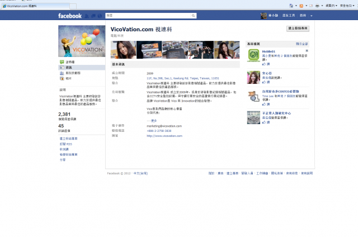The image size is (358, 237).
Task: Open third photo showing dark tablet device
Action: click(175, 50)
